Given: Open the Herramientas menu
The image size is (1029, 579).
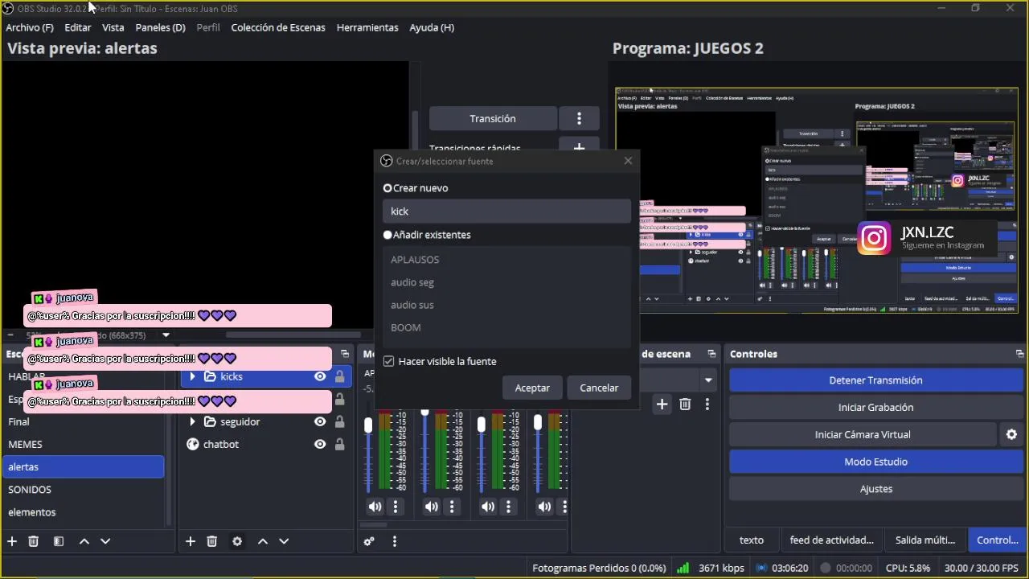Looking at the screenshot, I should pos(367,27).
